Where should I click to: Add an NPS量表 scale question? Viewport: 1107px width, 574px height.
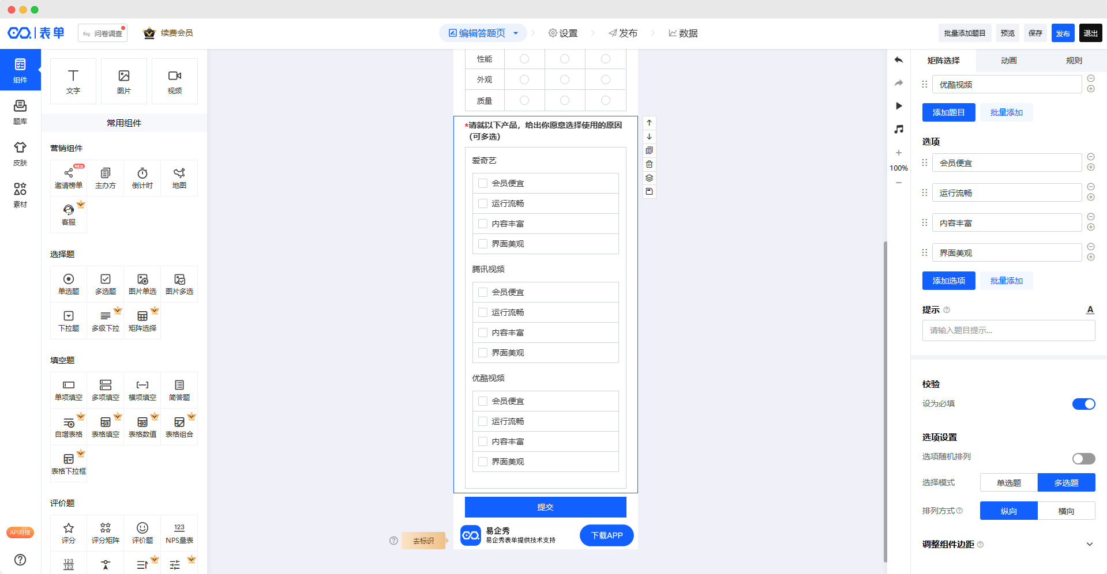179,533
